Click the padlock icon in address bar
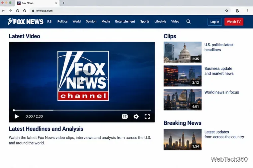Screen dimensions: 253x168 [x=33, y=11]
